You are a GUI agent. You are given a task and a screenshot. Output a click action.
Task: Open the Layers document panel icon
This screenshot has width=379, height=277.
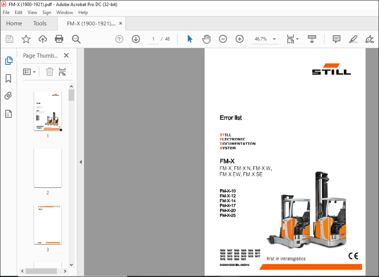(x=8, y=114)
